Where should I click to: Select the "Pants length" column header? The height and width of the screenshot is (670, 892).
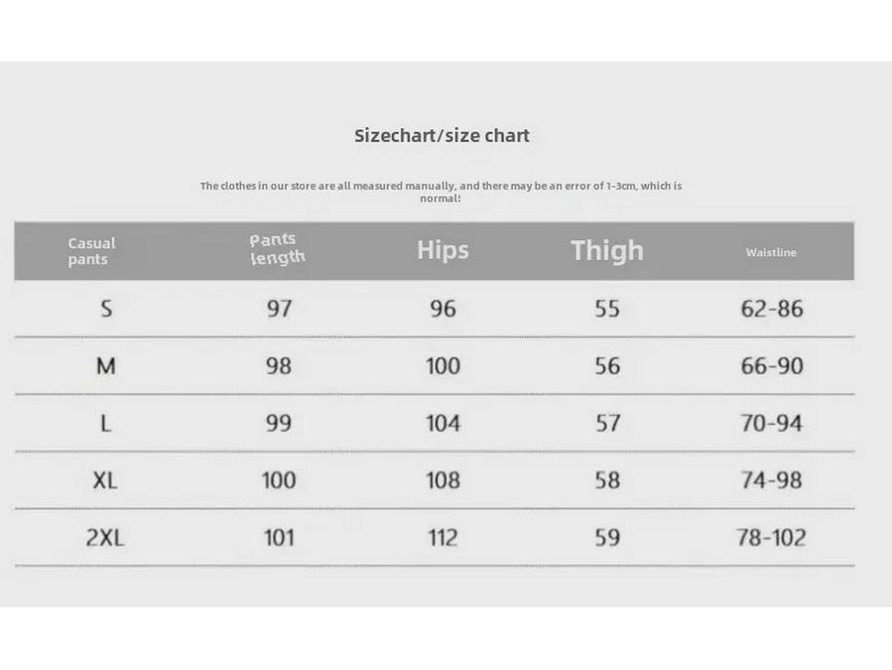pyautogui.click(x=277, y=249)
